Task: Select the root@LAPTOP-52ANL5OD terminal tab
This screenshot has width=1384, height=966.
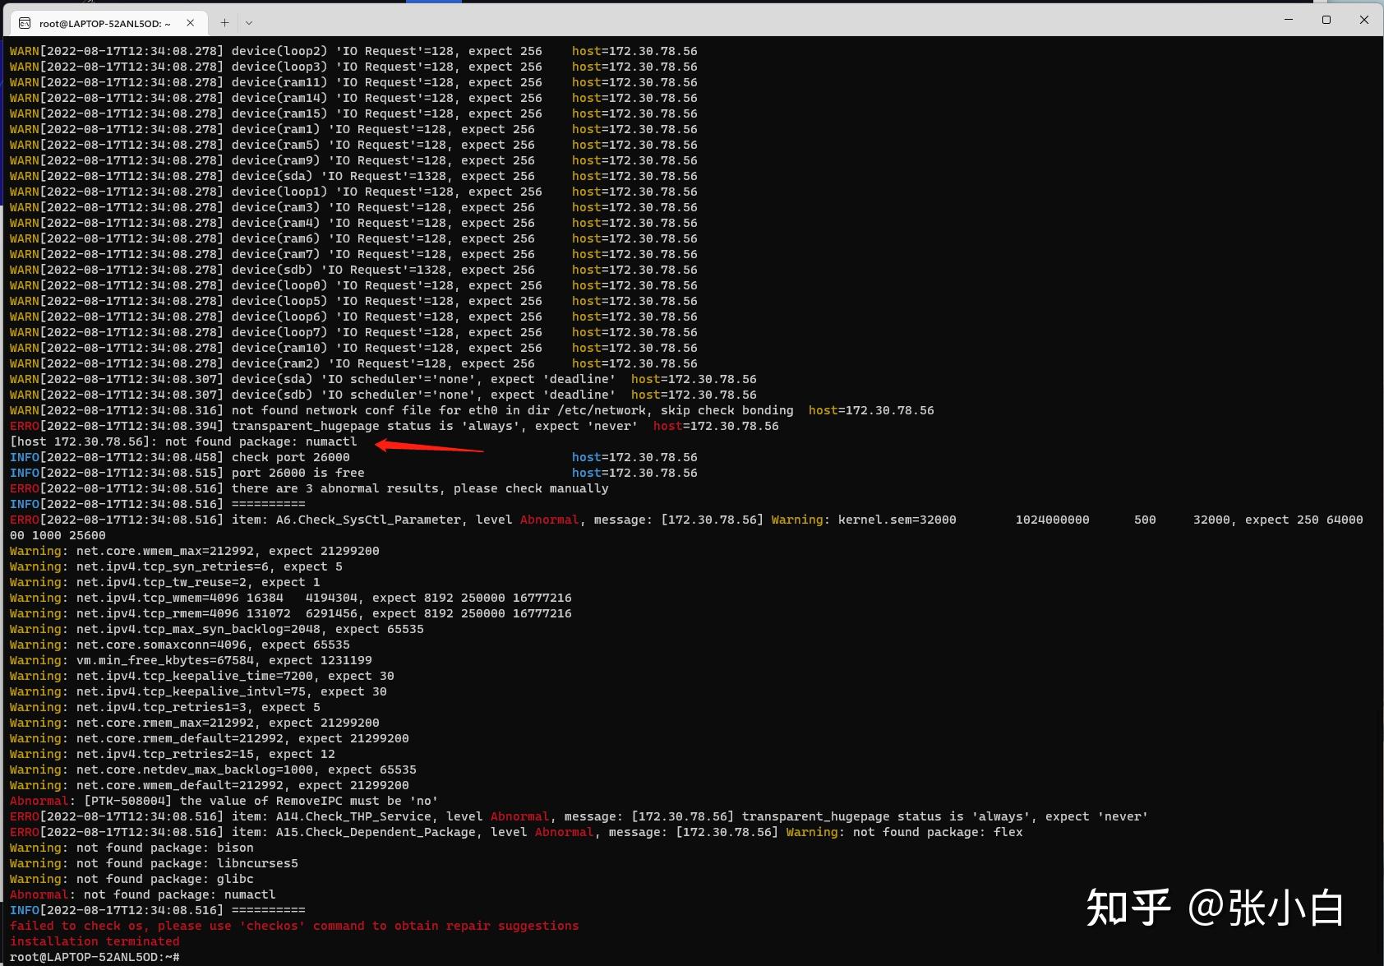Action: coord(107,23)
